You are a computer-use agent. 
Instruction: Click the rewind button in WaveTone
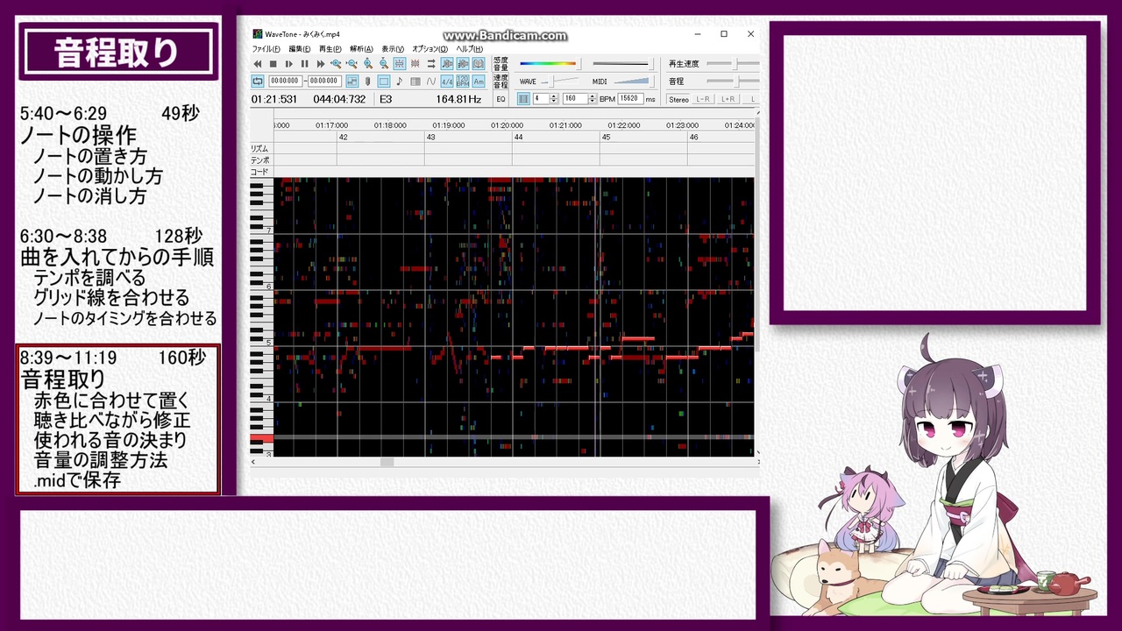tap(258, 64)
